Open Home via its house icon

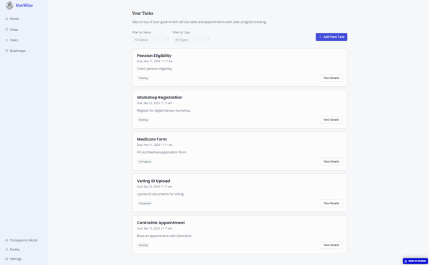(x=7, y=19)
